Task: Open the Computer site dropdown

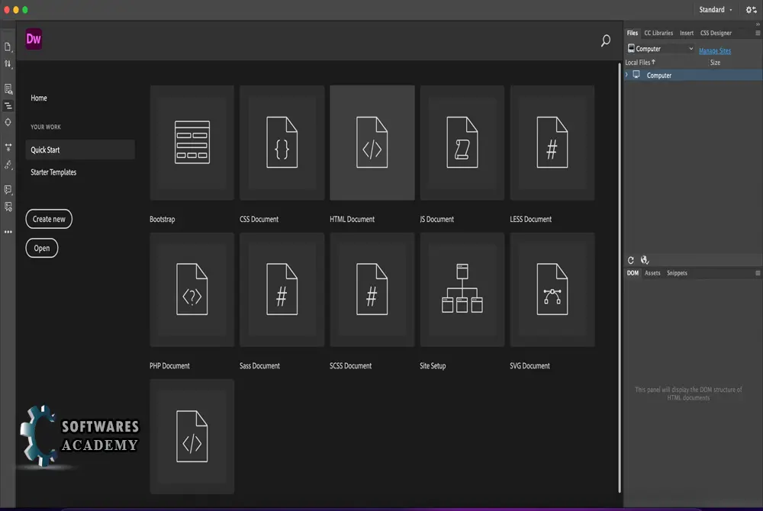Action: pyautogui.click(x=660, y=49)
